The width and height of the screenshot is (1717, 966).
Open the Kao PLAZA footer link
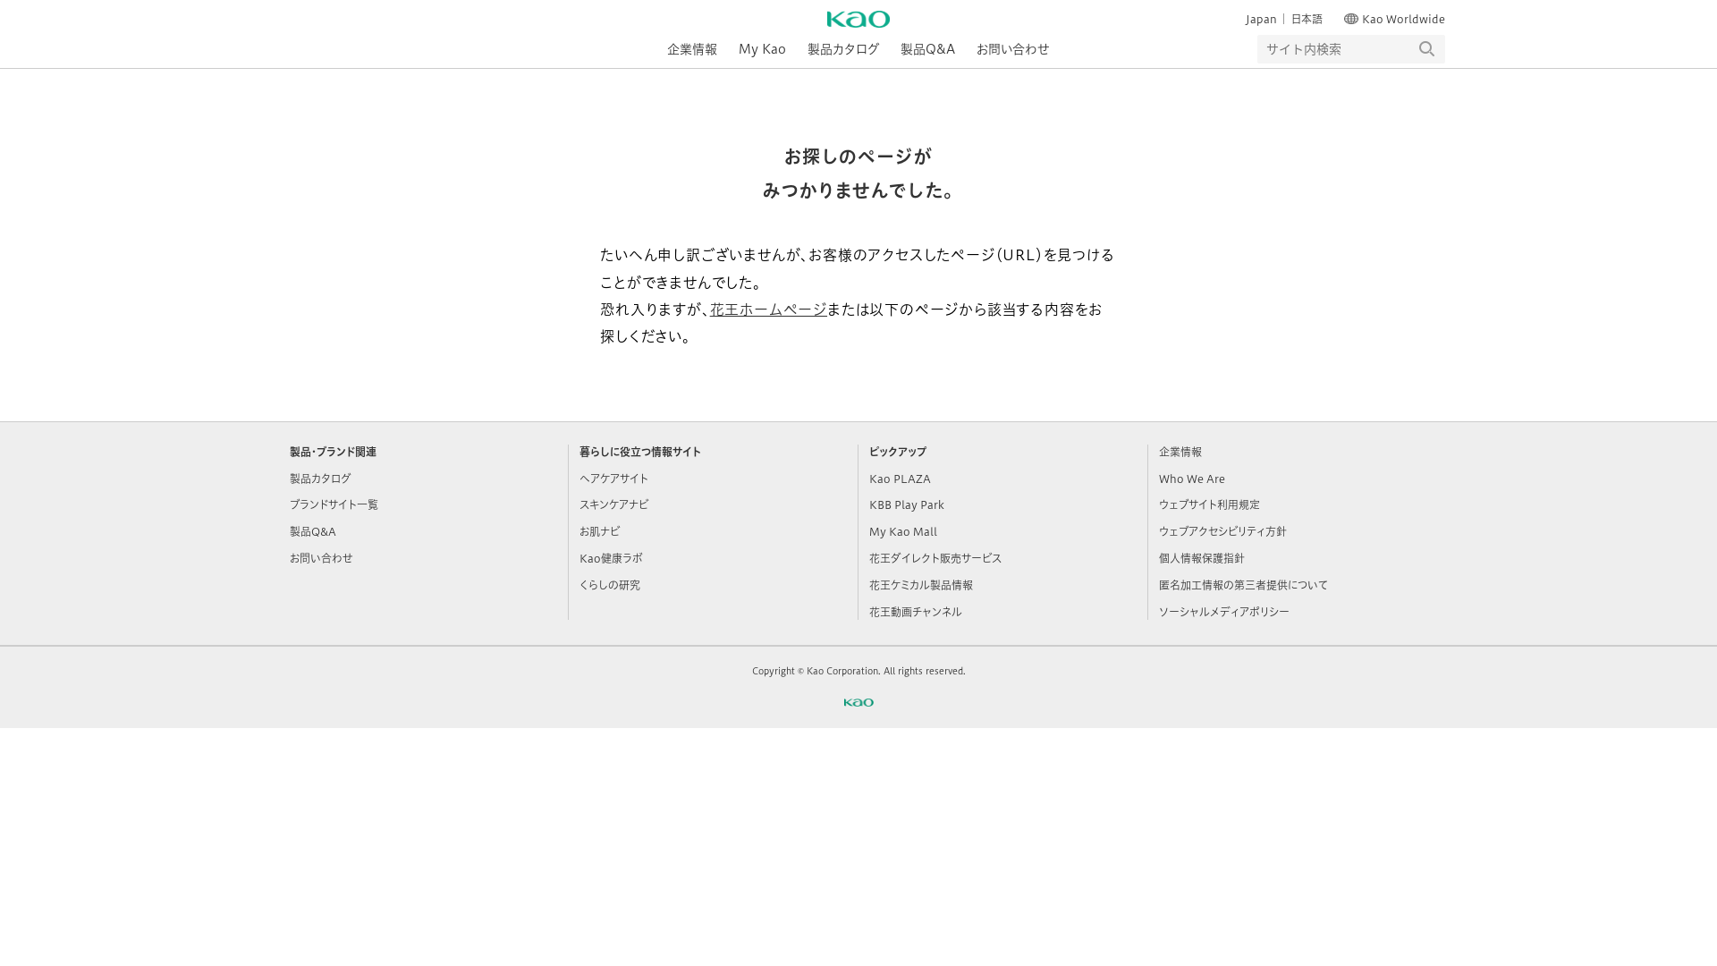click(x=900, y=479)
